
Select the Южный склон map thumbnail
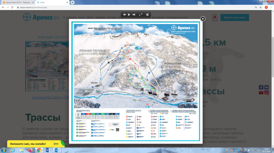[47, 66]
